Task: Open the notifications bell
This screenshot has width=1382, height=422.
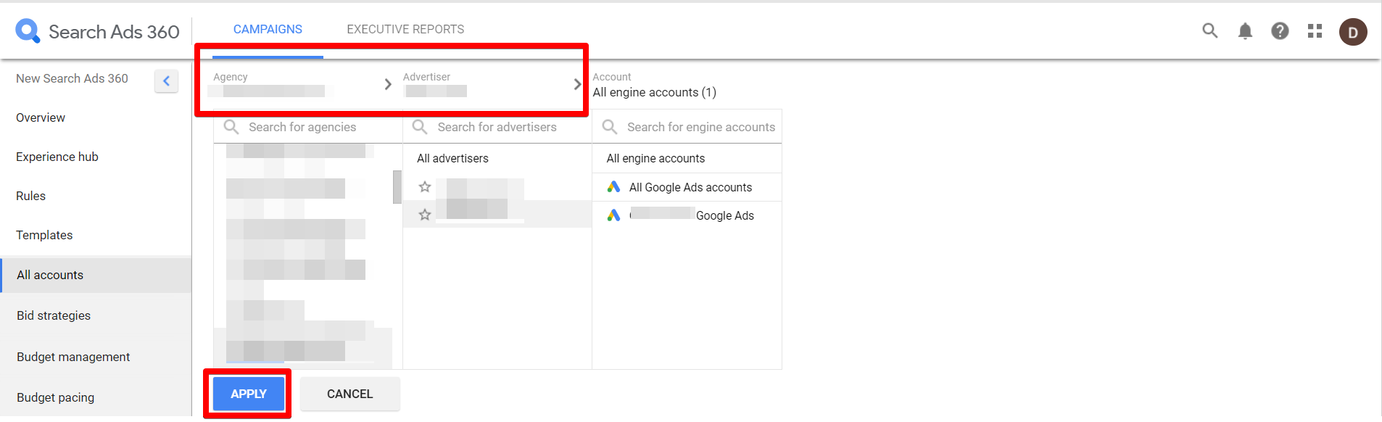Action: click(1245, 31)
